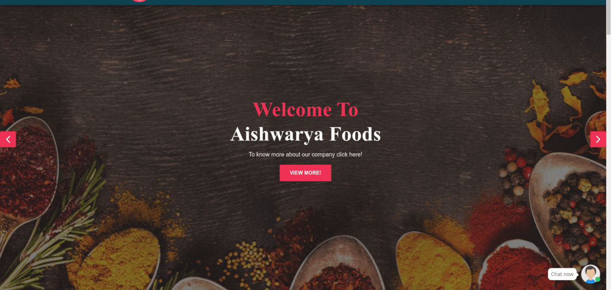Click the spoon of red chili flakes

pos(27,171)
